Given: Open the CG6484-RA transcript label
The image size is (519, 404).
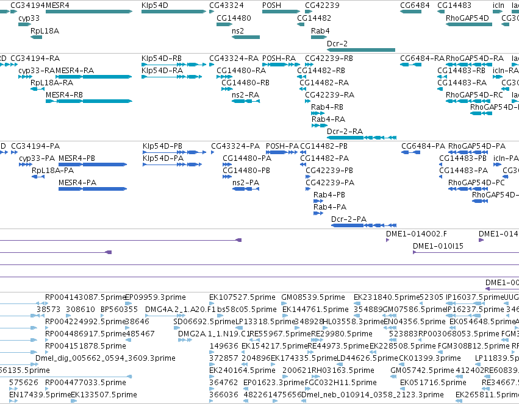Looking at the screenshot, I should coord(423,58).
